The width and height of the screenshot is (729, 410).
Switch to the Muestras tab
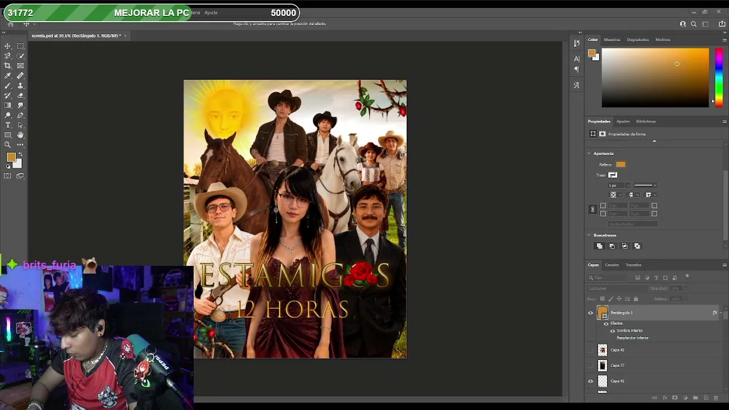pos(612,40)
